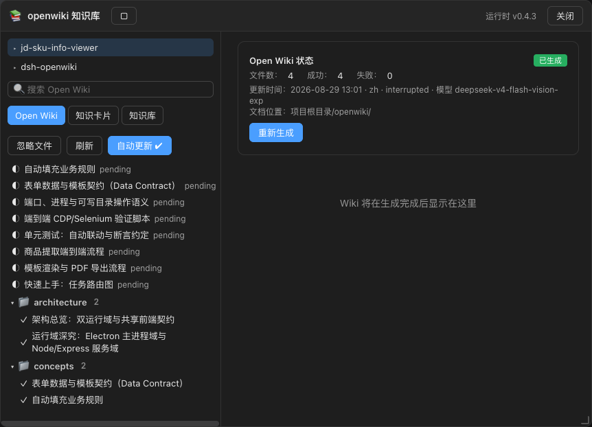Toggle the 自动更新 auto-update button
This screenshot has width=592, height=427.
coord(139,146)
